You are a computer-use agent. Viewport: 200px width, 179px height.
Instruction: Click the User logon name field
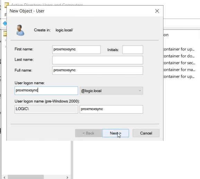[x=46, y=91]
